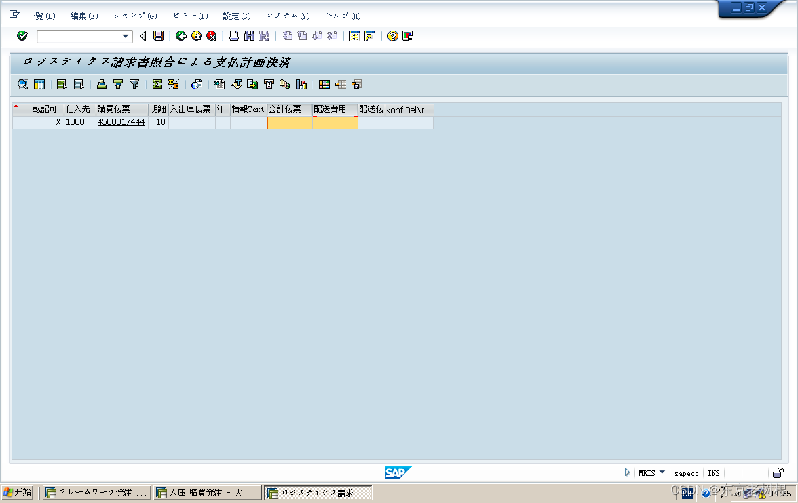Open the command field dropdown
Image resolution: width=798 pixels, height=503 pixels.
pos(124,36)
